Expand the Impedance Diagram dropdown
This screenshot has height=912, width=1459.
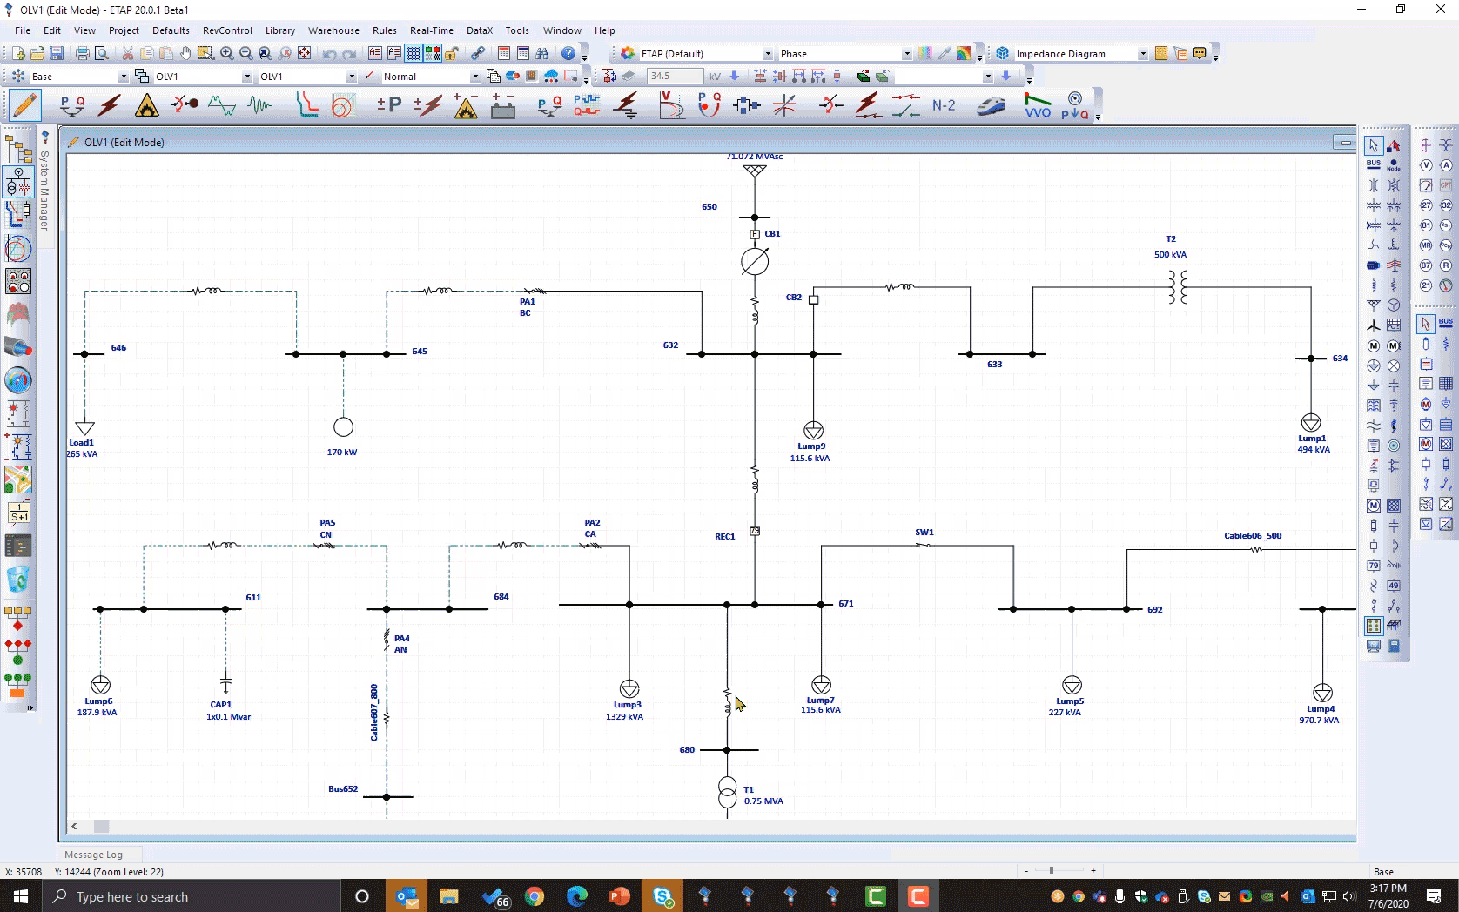pos(1142,54)
